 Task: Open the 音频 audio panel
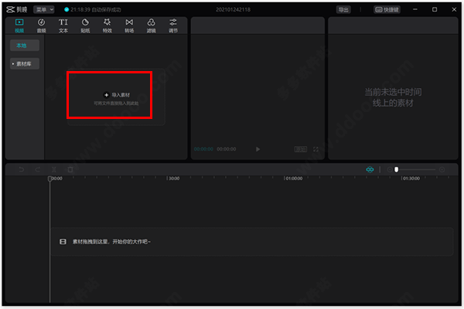pyautogui.click(x=41, y=25)
